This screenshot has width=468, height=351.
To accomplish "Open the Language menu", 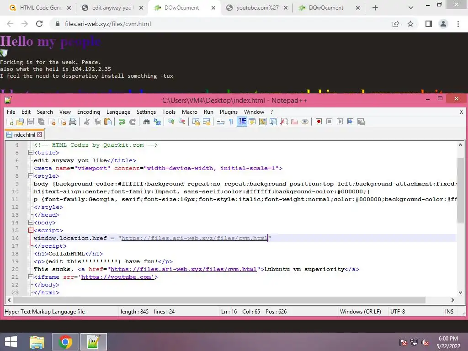I will point(118,112).
